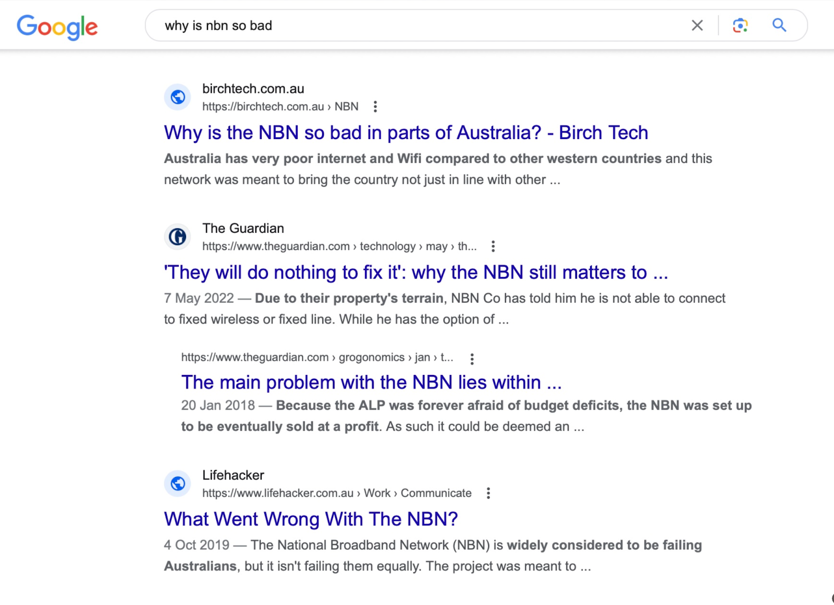Open 'What Went Wrong With The NBN?' article
Image resolution: width=834 pixels, height=605 pixels.
(x=311, y=519)
